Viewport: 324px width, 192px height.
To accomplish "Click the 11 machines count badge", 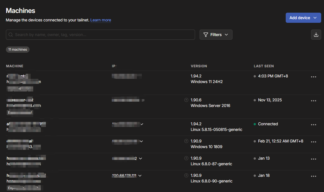I will coord(18,50).
